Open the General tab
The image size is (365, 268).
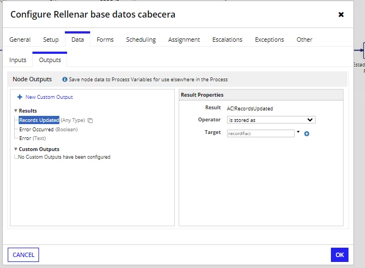pos(20,40)
